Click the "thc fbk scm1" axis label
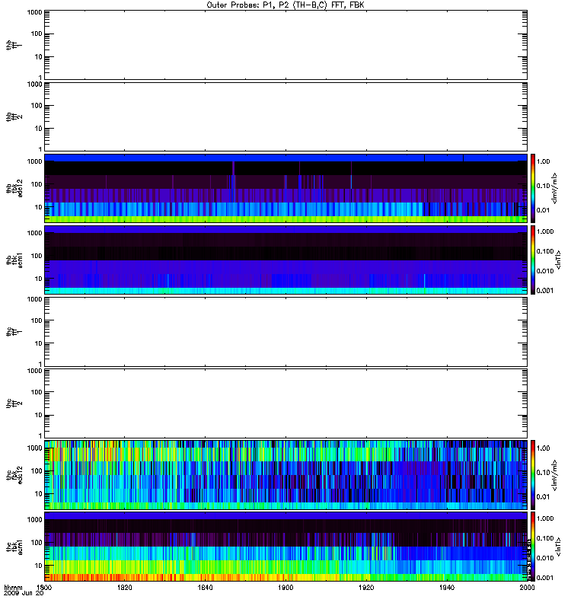Image resolution: width=571 pixels, height=609 pixels. [14, 547]
